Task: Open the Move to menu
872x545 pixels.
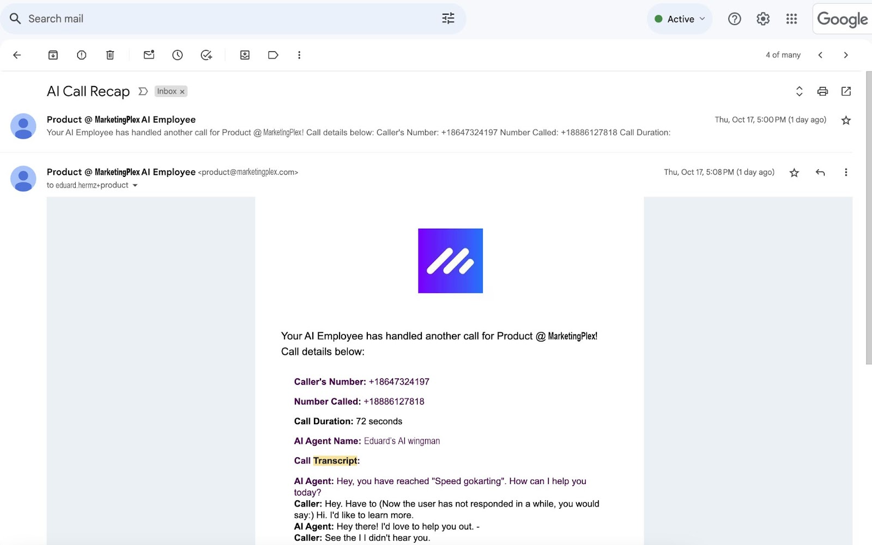Action: pyautogui.click(x=245, y=55)
